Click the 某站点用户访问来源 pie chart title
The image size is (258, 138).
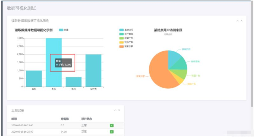(168, 30)
